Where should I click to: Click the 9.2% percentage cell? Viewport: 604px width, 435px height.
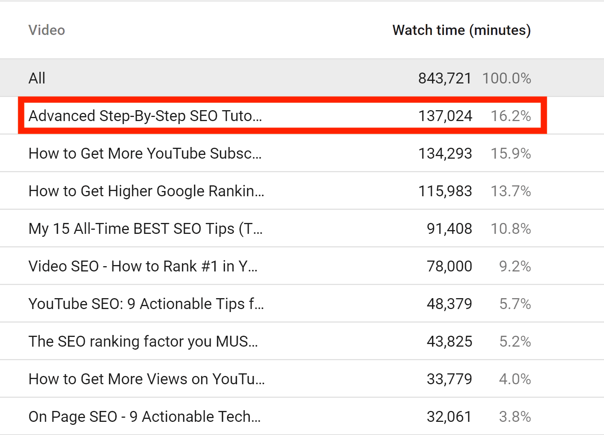coord(515,266)
